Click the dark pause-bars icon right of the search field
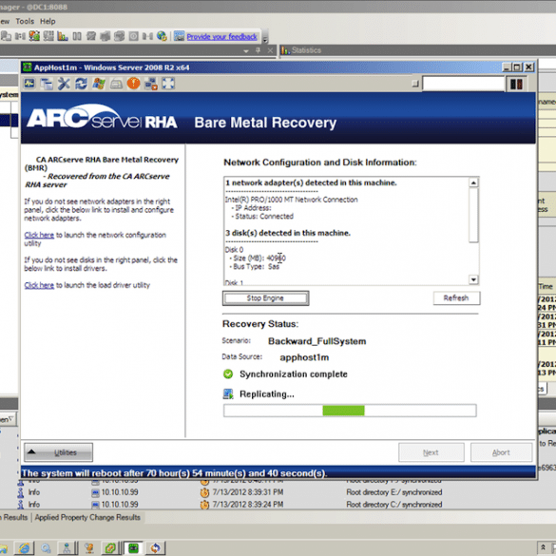Screen dimensions: 556x556 click(x=516, y=84)
